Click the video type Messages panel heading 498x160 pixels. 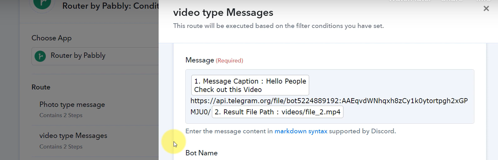point(223,13)
